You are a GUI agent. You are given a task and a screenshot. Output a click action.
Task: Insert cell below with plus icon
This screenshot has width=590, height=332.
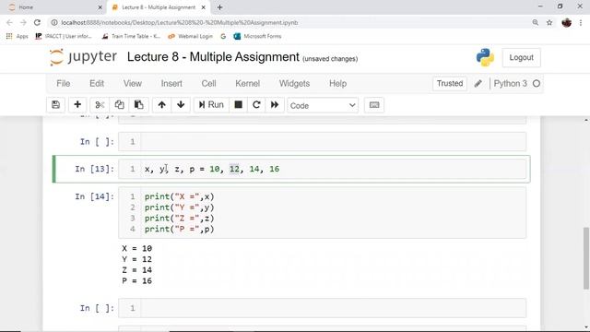77,105
